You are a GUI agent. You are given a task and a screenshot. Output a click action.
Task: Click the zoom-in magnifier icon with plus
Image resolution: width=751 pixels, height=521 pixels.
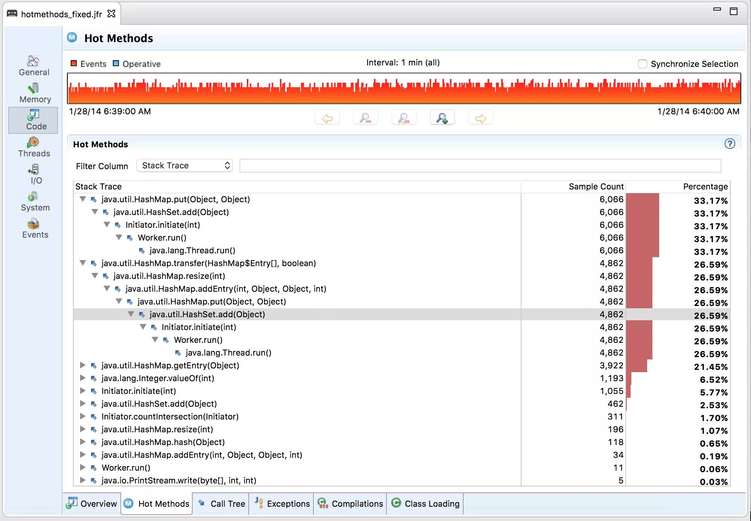click(x=442, y=118)
